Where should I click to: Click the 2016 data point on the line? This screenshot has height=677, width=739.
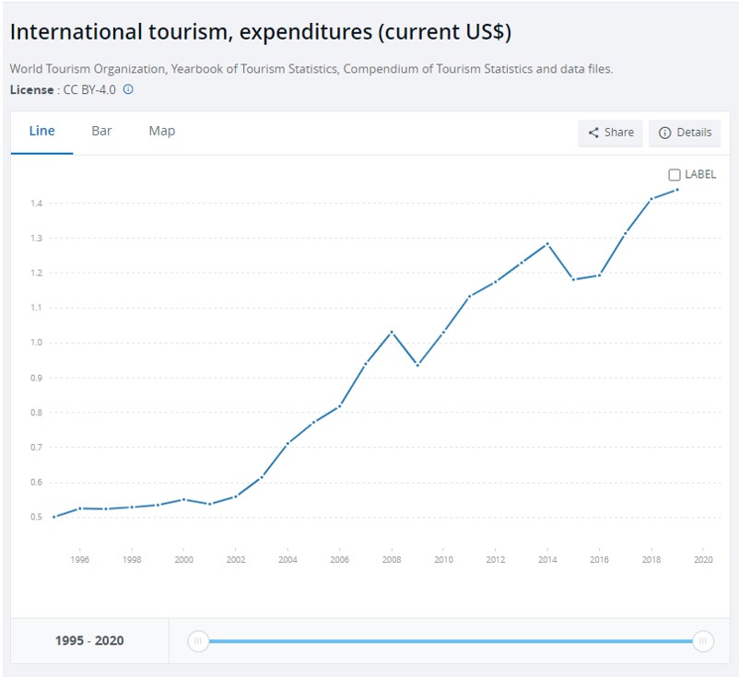coord(600,274)
